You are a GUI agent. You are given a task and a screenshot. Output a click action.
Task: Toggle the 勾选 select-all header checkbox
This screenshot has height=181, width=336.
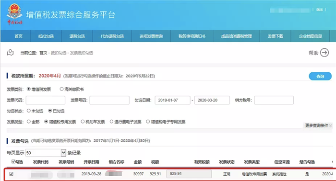tap(13, 161)
